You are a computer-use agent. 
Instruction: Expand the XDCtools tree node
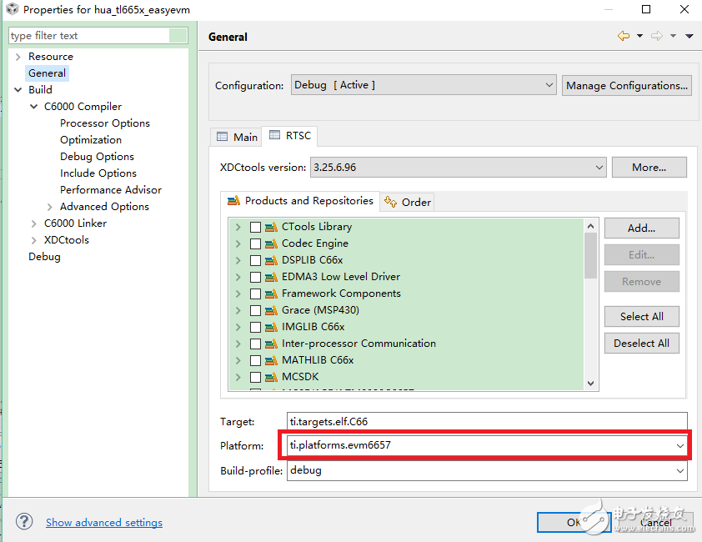[33, 240]
